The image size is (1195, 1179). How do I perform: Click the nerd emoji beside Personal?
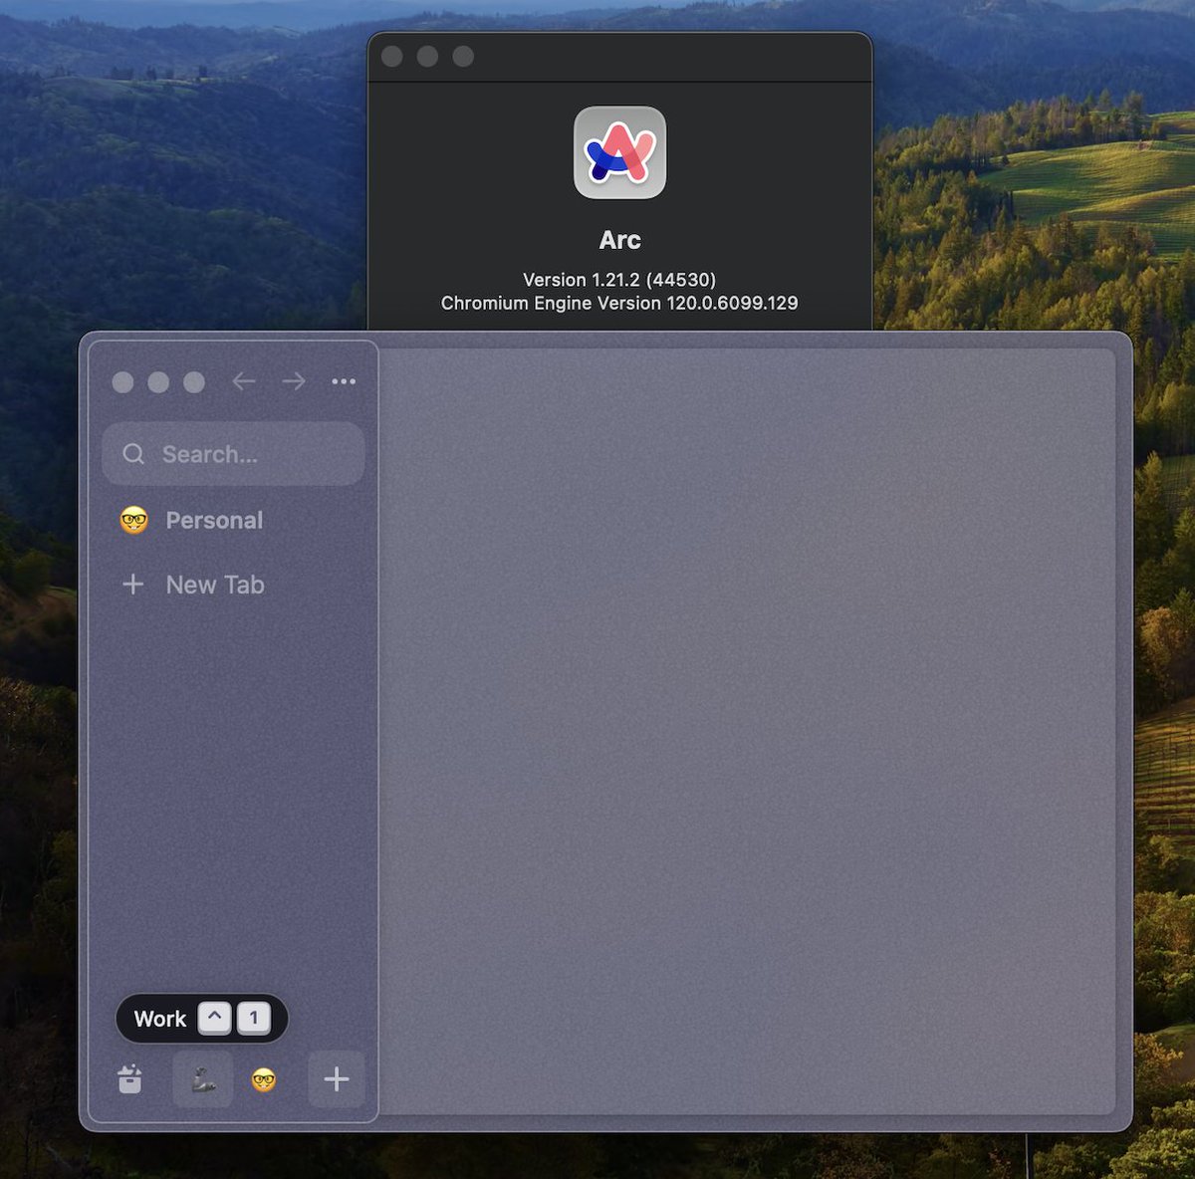[133, 520]
